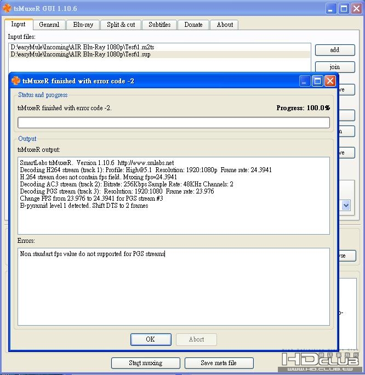This screenshot has width=365, height=375.
Task: Open the Donate tab
Action: (x=193, y=25)
